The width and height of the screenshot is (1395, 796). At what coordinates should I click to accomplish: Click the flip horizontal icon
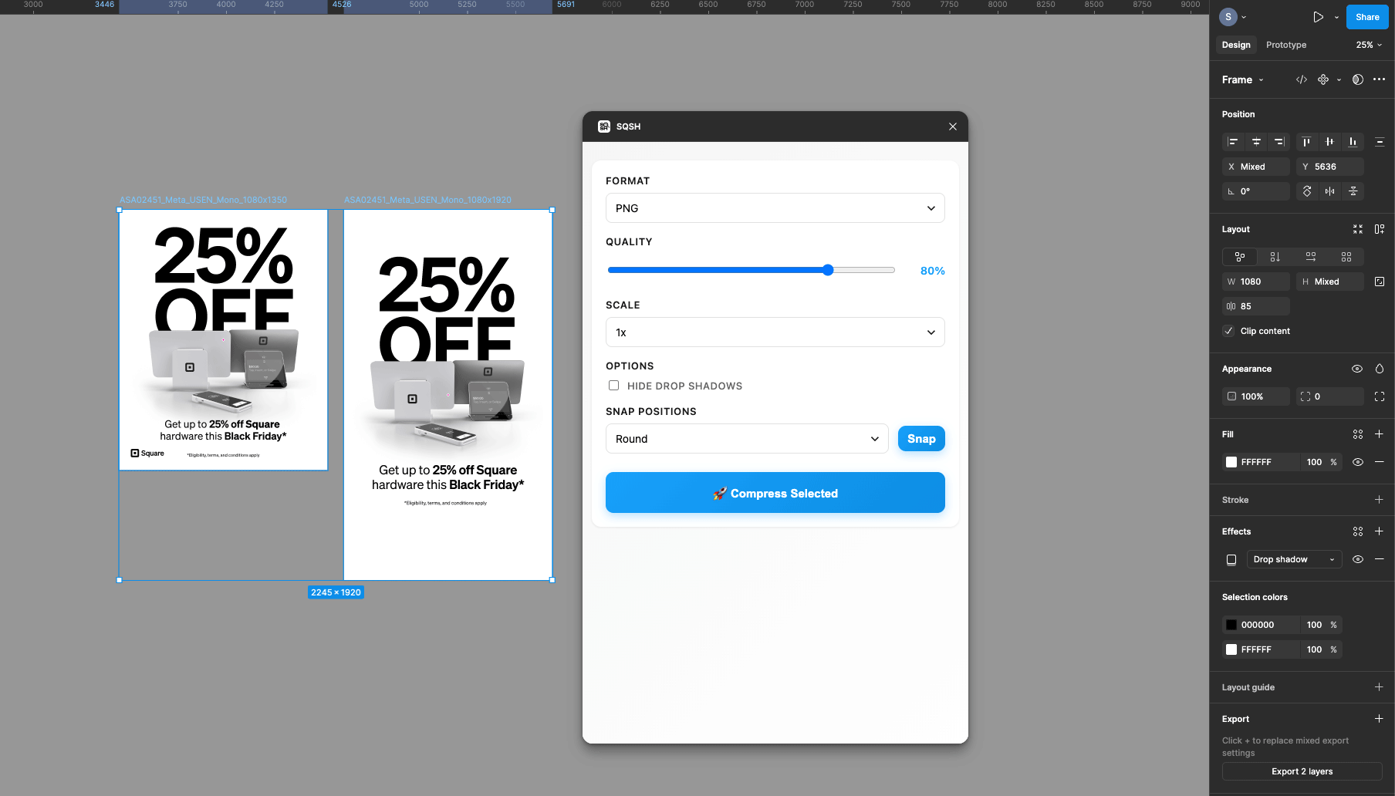[x=1330, y=191]
